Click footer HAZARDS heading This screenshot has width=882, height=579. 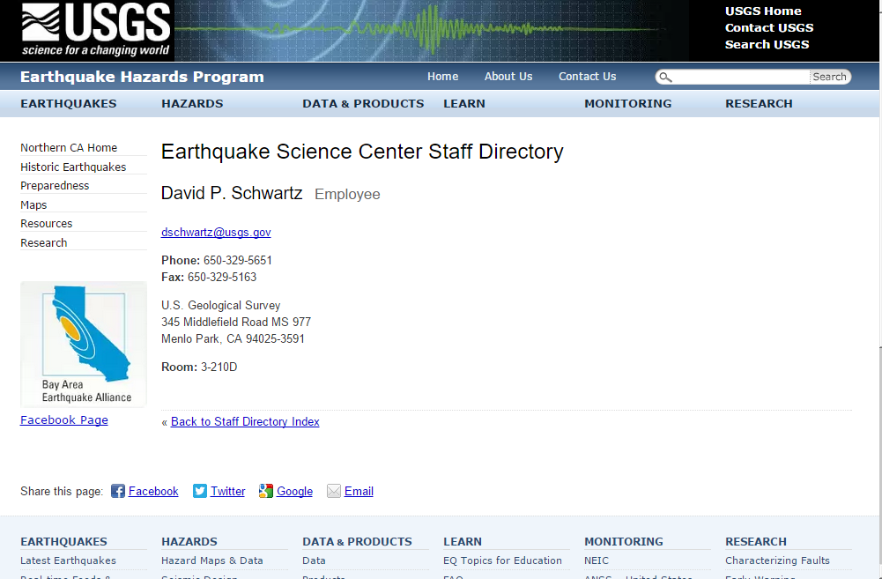pyautogui.click(x=189, y=542)
